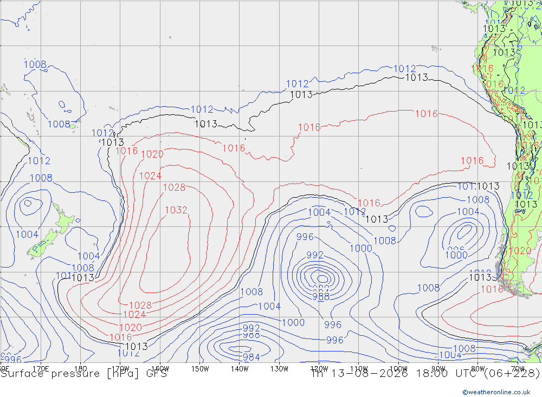Click the 984 low pressure label
Screen dimensions: 542x397
[251, 357]
